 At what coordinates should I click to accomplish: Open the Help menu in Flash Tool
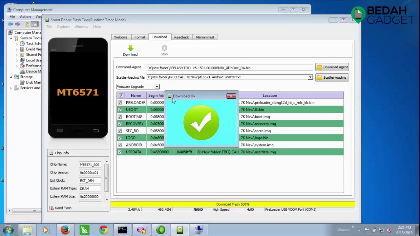(97, 27)
